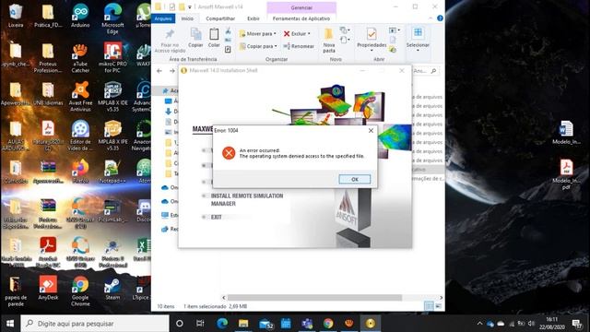Switch to the Início ribbon tab
This screenshot has height=332, width=590.
pyautogui.click(x=187, y=18)
